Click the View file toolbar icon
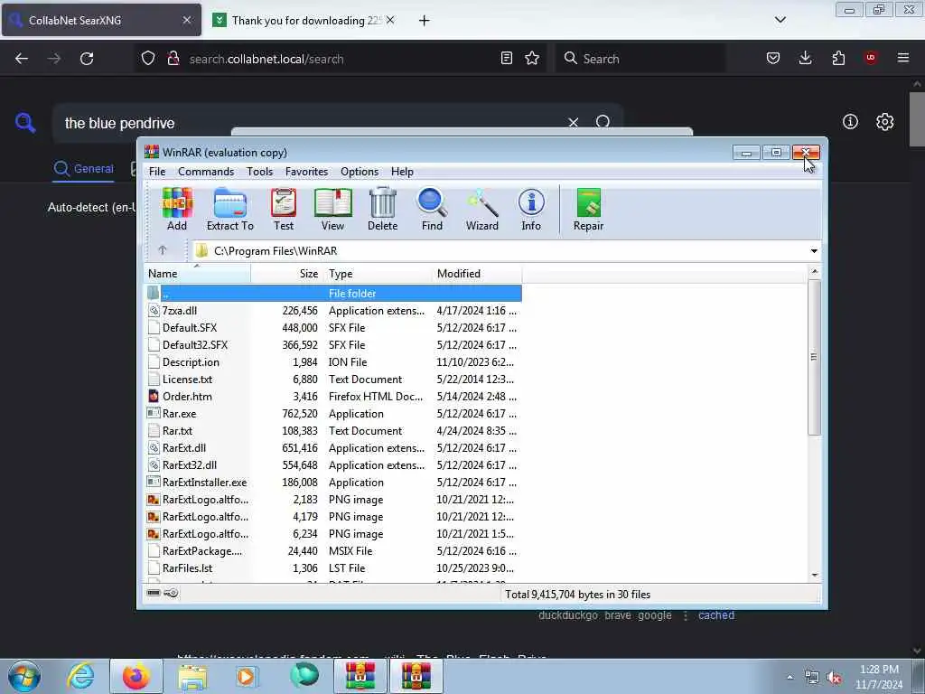The height and width of the screenshot is (694, 925). tap(332, 209)
